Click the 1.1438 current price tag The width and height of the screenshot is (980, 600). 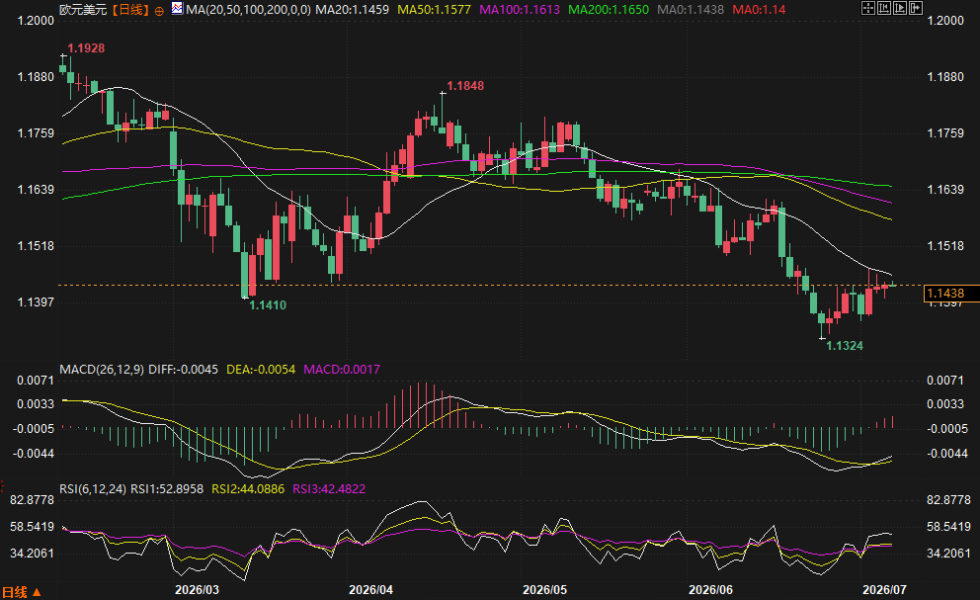click(x=945, y=294)
